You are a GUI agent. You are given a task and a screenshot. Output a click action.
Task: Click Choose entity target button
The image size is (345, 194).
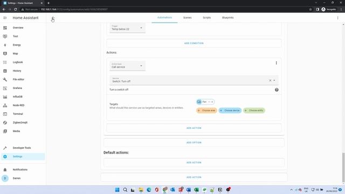[x=254, y=110]
